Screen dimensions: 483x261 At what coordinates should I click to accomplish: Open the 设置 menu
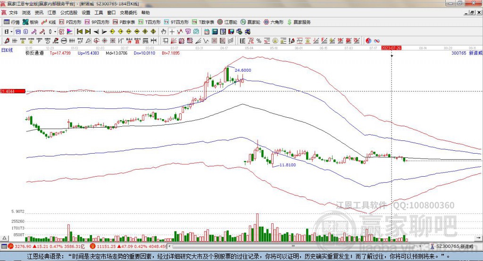pos(86,13)
